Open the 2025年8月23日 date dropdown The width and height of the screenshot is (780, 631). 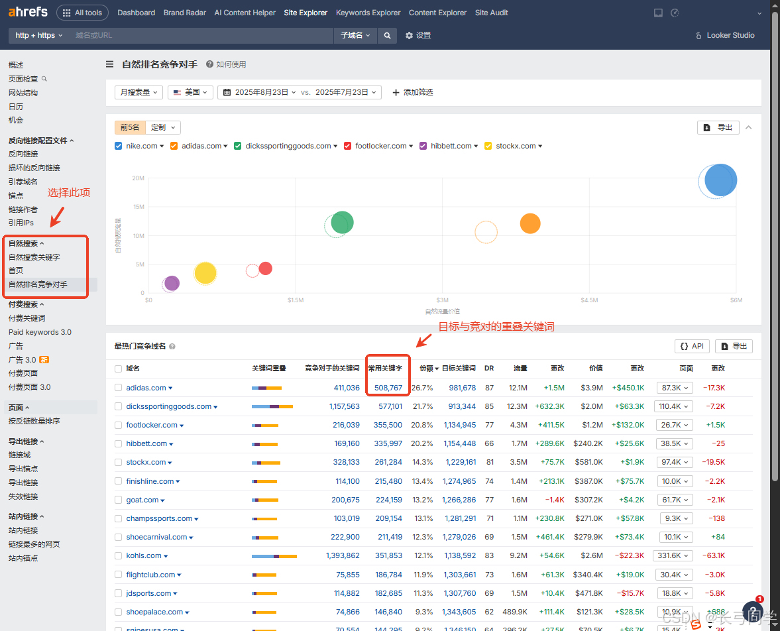tap(266, 93)
